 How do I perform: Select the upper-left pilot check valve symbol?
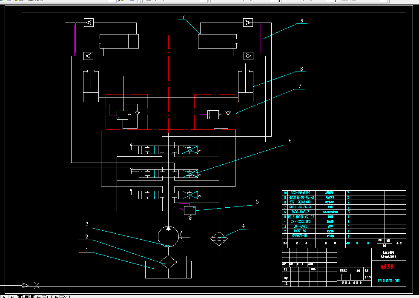click(x=89, y=23)
